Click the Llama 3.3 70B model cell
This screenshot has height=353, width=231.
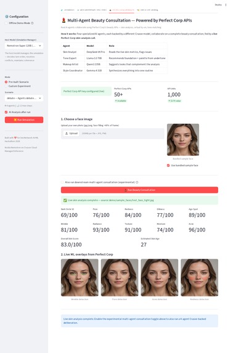coord(96,59)
